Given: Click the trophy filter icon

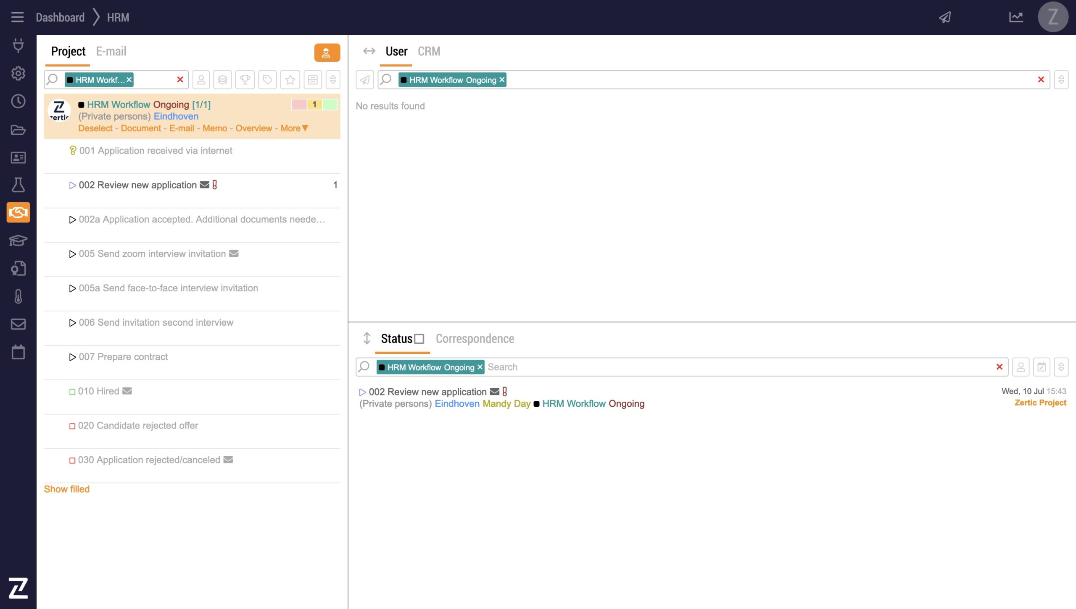Looking at the screenshot, I should point(245,80).
